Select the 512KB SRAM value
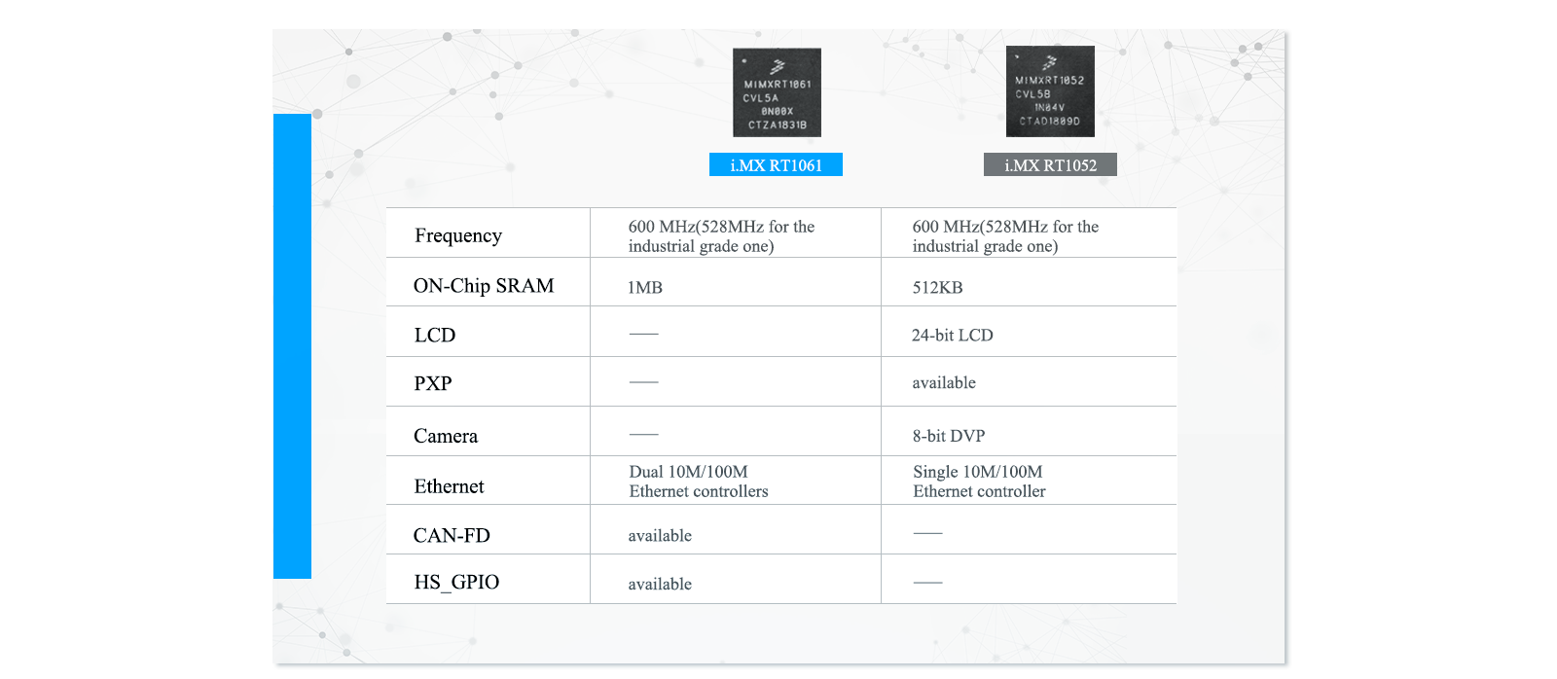This screenshot has width=1557, height=679. point(937,287)
